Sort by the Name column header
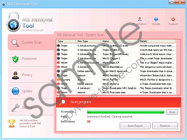Image resolution: width=187 pixels, height=140 pixels. coord(120,41)
